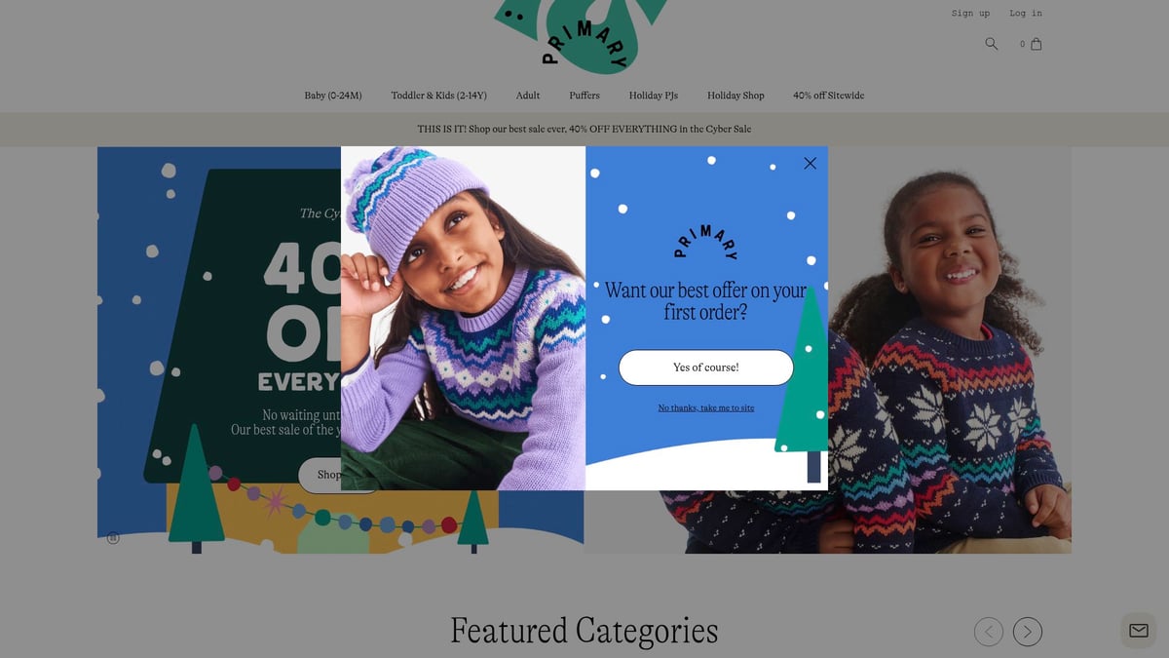Choose No thanks, take me to site
Screen dimensions: 1169x658
706,407
